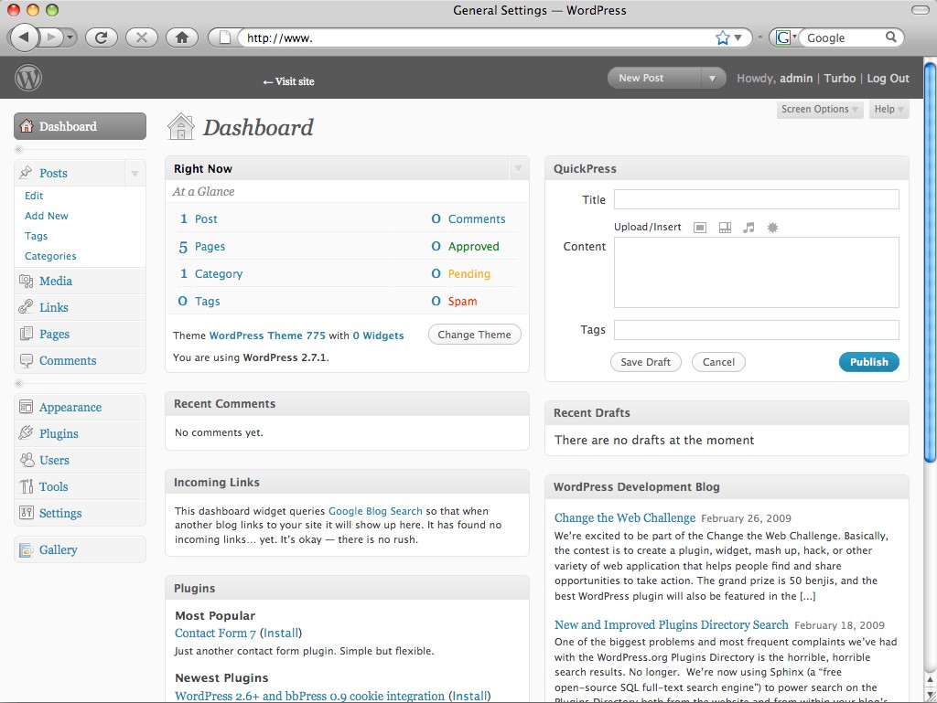
Task: Click the QuickPress Cancel button
Action: (x=718, y=362)
